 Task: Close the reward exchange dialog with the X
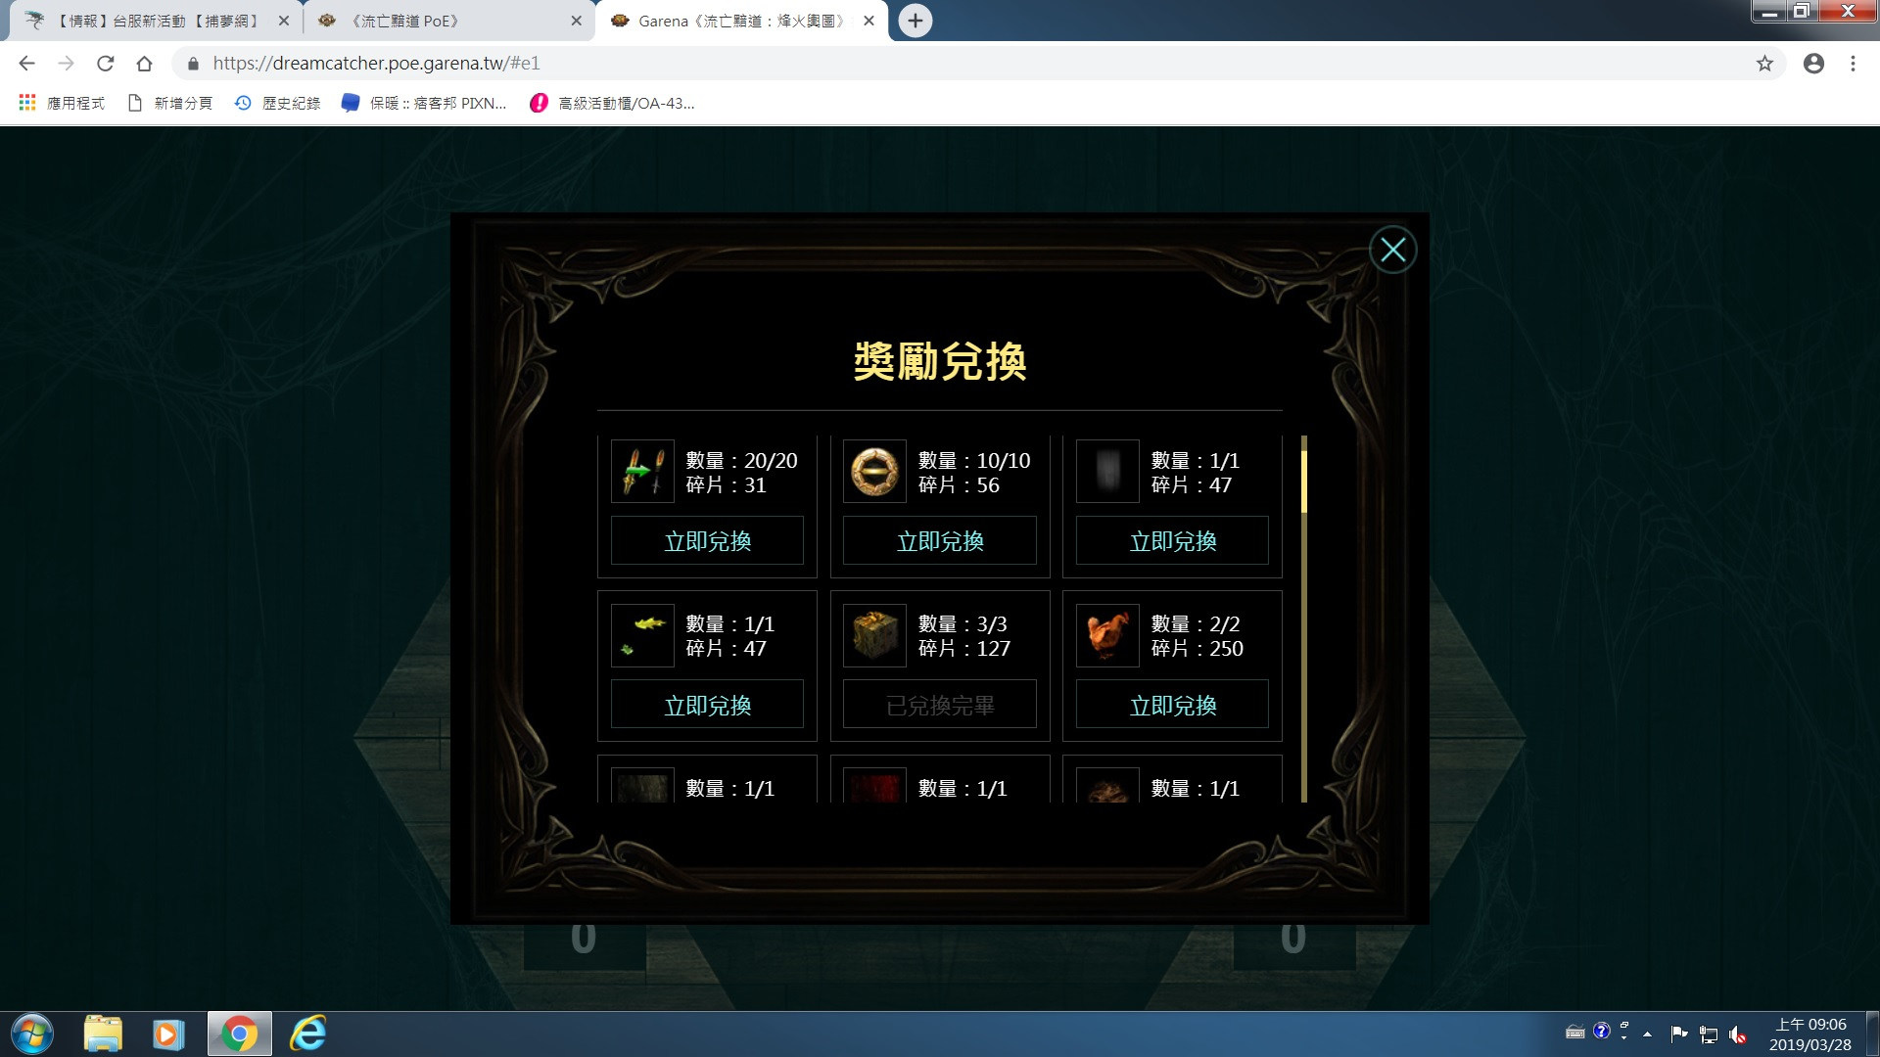pos(1392,251)
